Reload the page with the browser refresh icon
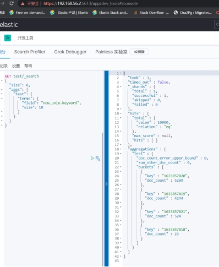Image resolution: width=219 pixels, height=267 pixels. tap(12, 3)
